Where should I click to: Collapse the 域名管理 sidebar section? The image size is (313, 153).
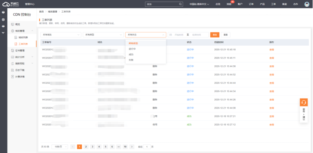point(32,31)
